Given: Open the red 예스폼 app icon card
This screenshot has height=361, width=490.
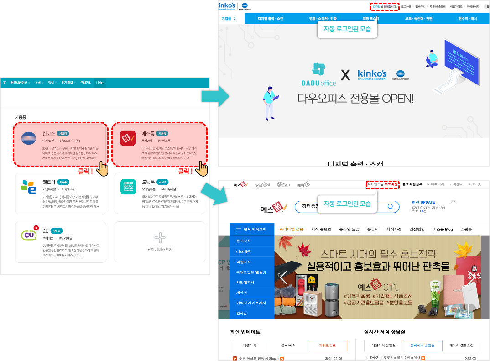Looking at the screenshot, I should click(128, 138).
